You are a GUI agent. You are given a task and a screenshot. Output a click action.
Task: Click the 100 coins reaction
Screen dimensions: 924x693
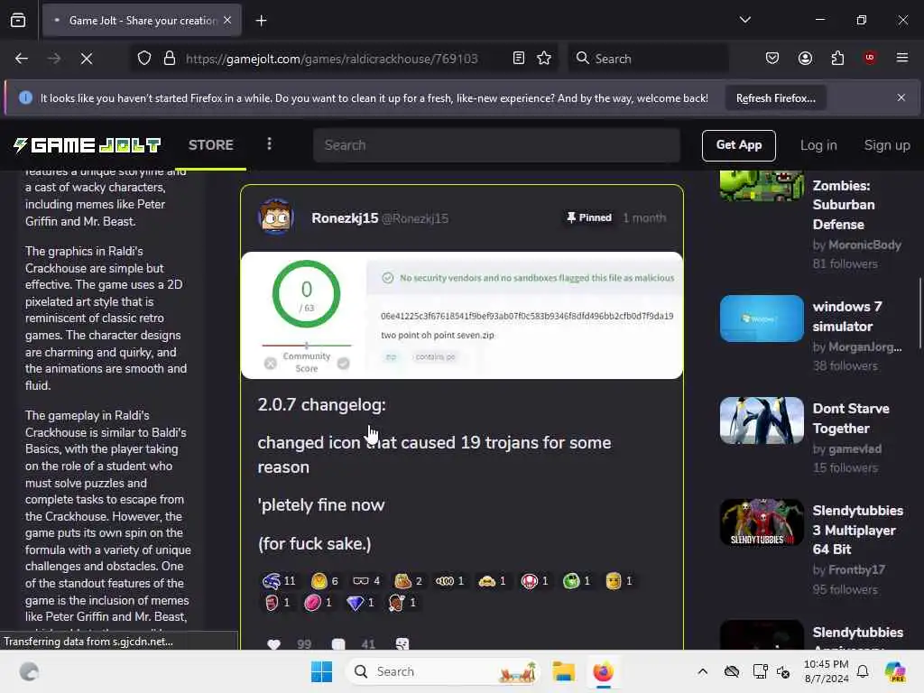tap(450, 581)
